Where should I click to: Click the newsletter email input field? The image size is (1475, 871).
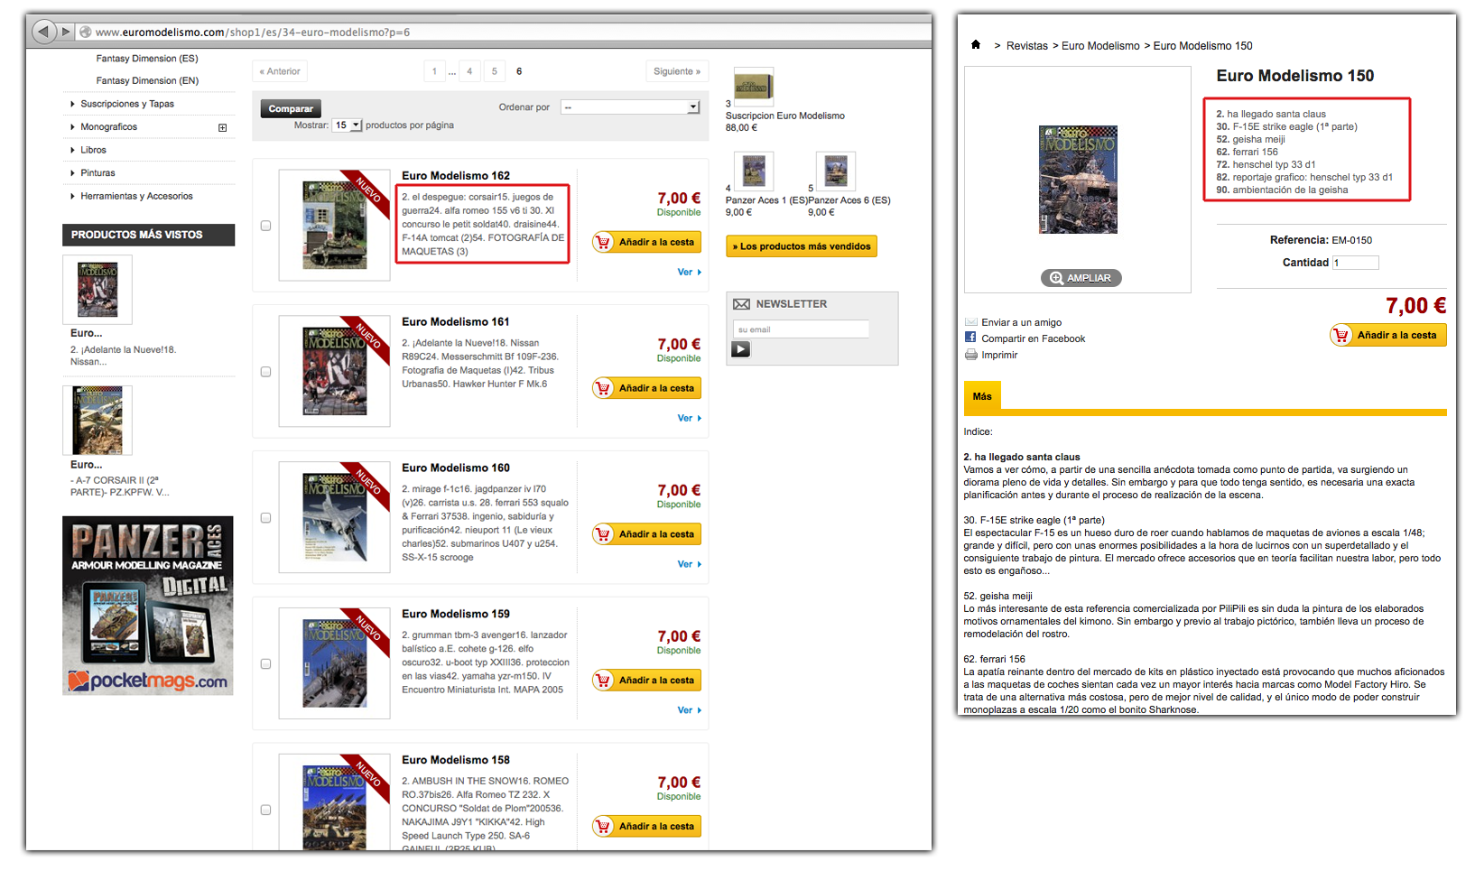point(801,329)
